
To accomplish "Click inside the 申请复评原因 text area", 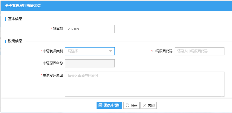I will click(x=145, y=84).
